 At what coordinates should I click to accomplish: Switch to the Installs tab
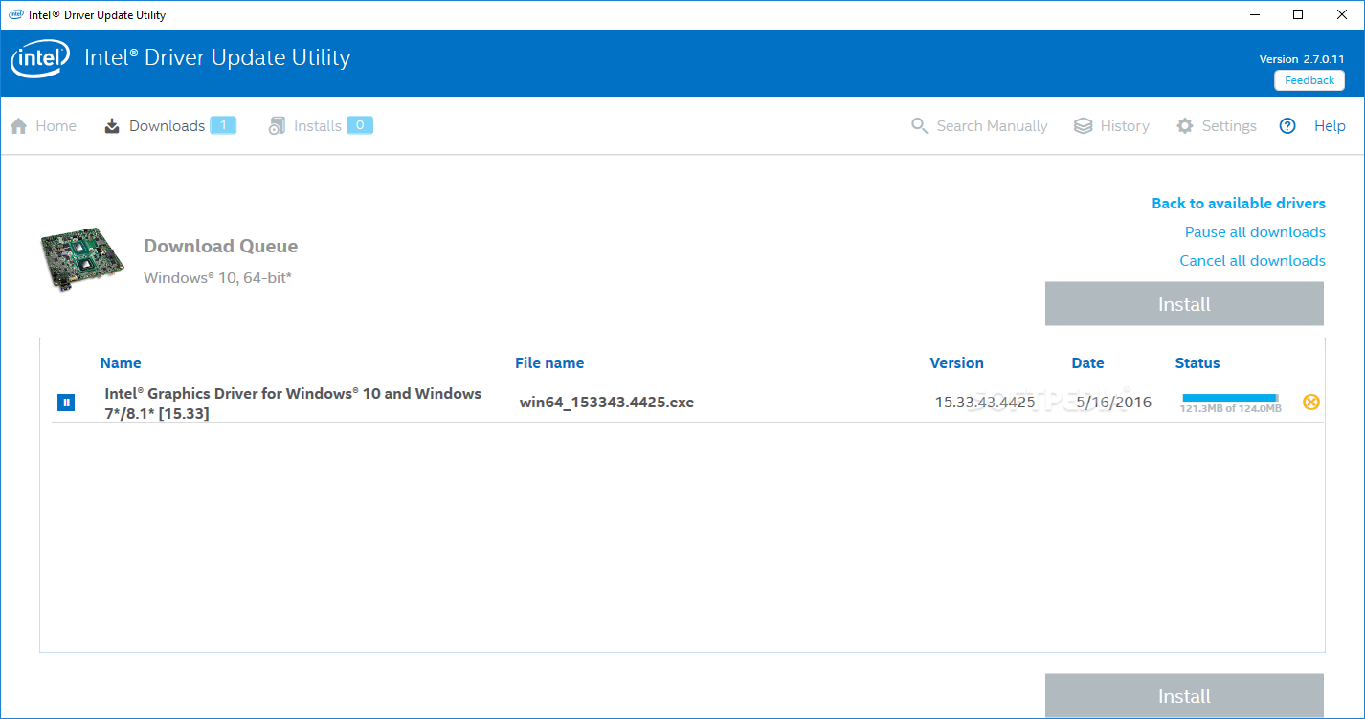pos(318,126)
